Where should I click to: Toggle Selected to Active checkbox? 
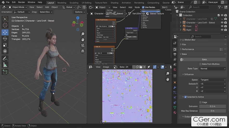pos(186,97)
